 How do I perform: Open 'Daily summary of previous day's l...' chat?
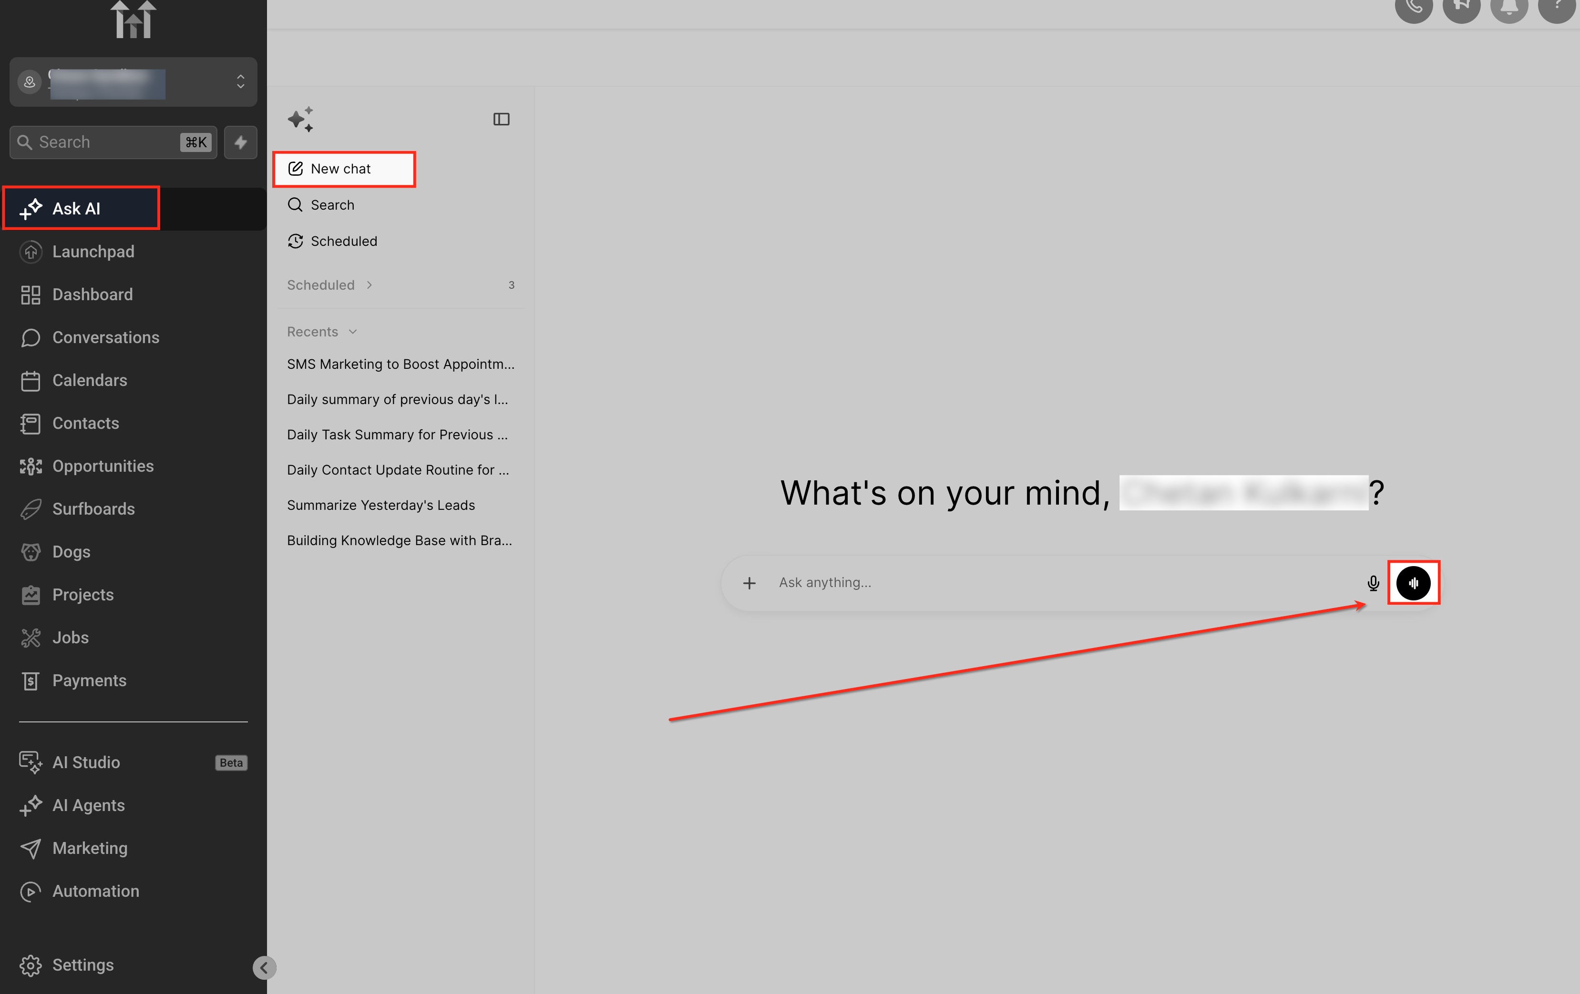397,400
